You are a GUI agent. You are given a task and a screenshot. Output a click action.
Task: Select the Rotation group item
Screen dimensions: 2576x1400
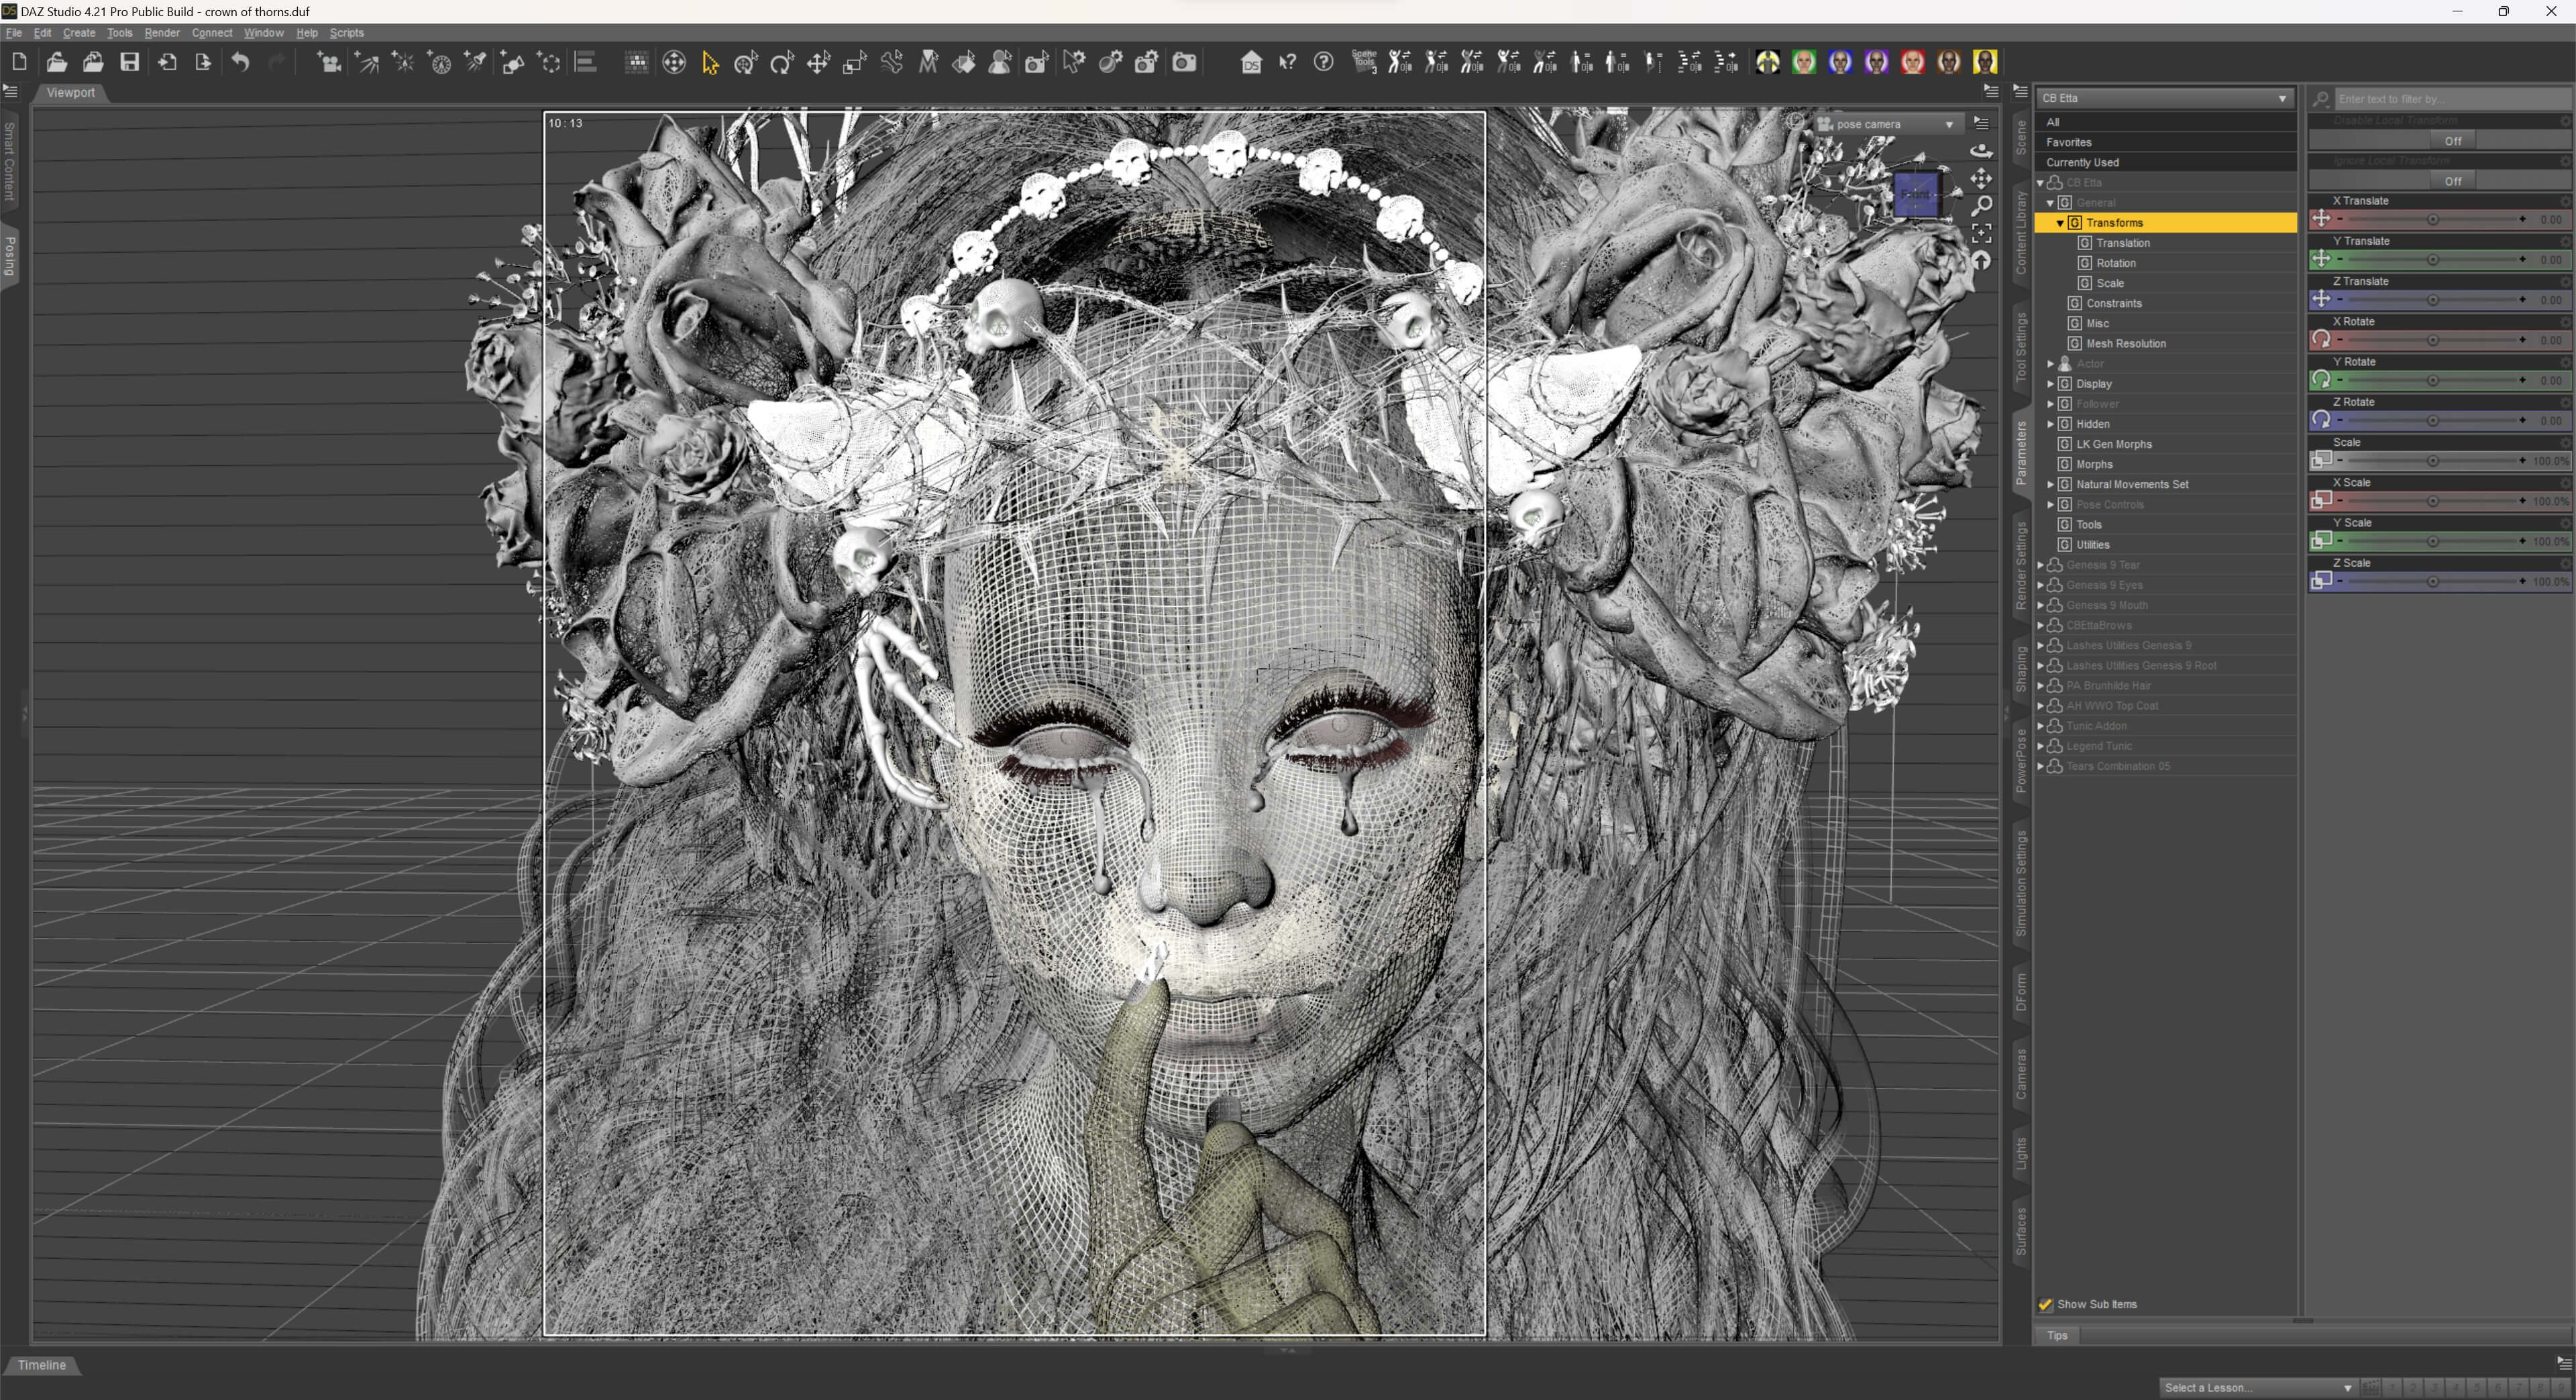2116,263
